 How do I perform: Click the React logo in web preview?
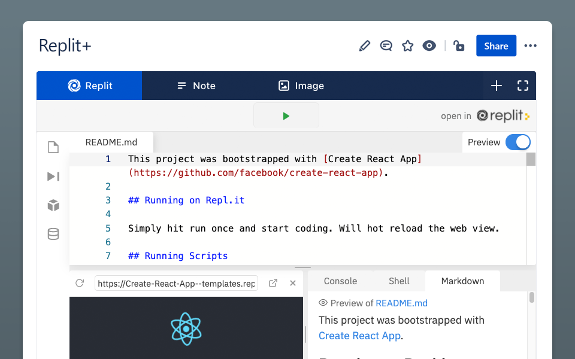(x=186, y=329)
